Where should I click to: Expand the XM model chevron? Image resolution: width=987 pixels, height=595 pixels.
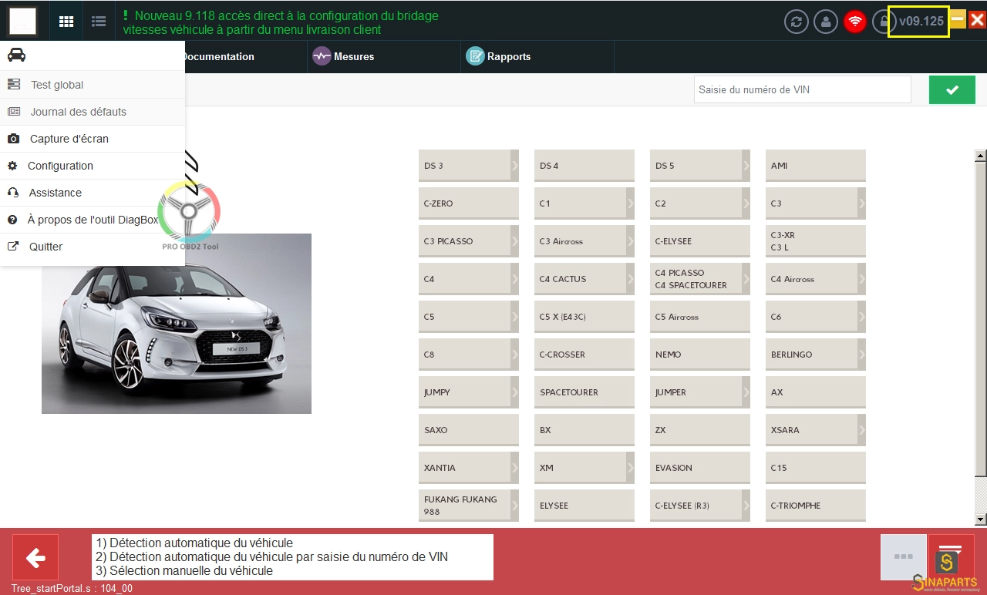tap(630, 468)
